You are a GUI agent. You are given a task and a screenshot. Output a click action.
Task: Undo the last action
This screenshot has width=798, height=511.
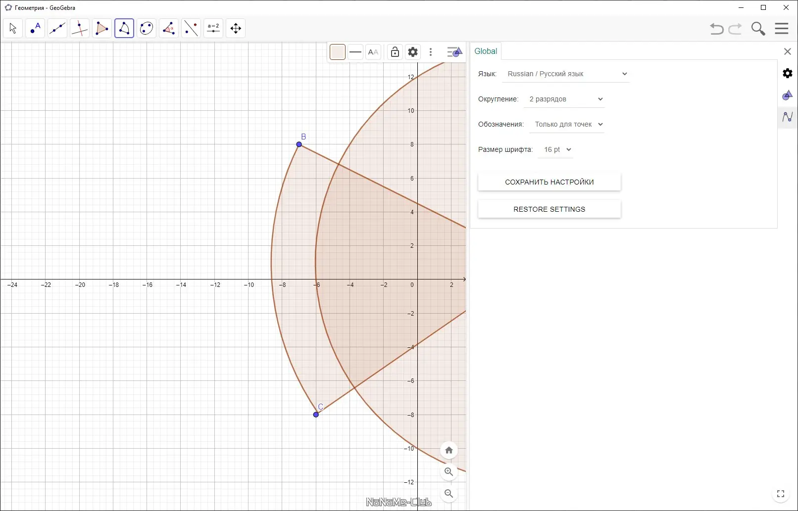716,29
